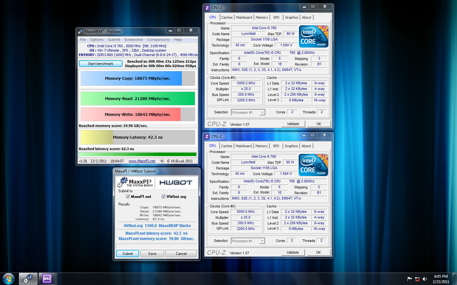Select CPU tab in upper CPU-Z
Screen dimensions: 457x285
point(213,17)
